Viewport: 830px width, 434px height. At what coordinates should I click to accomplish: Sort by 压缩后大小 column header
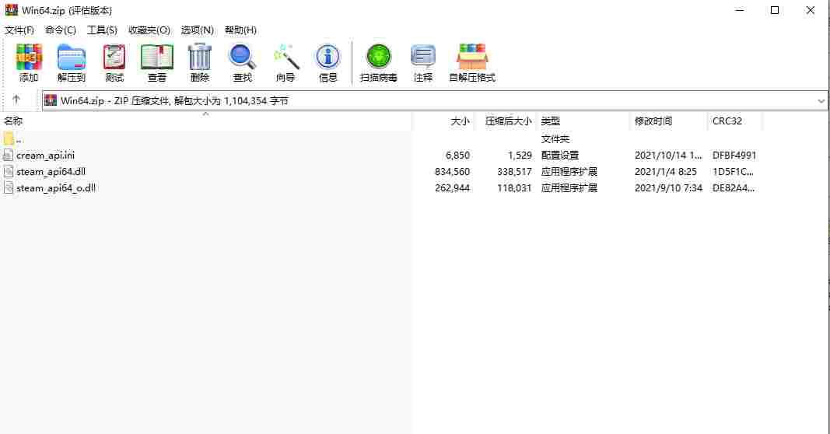(508, 121)
